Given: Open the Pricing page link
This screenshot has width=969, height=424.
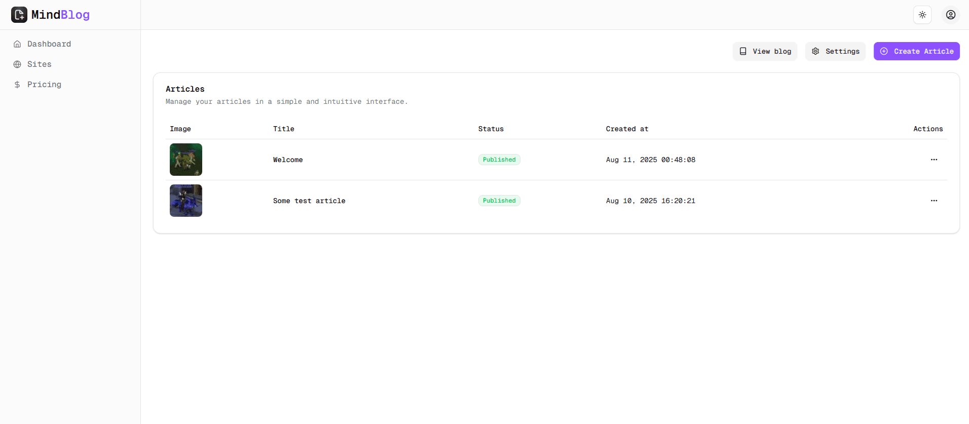Looking at the screenshot, I should 44,85.
